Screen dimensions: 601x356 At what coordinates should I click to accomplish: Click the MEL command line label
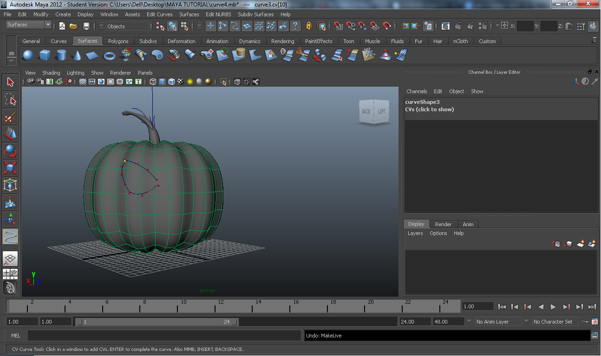tap(15, 336)
